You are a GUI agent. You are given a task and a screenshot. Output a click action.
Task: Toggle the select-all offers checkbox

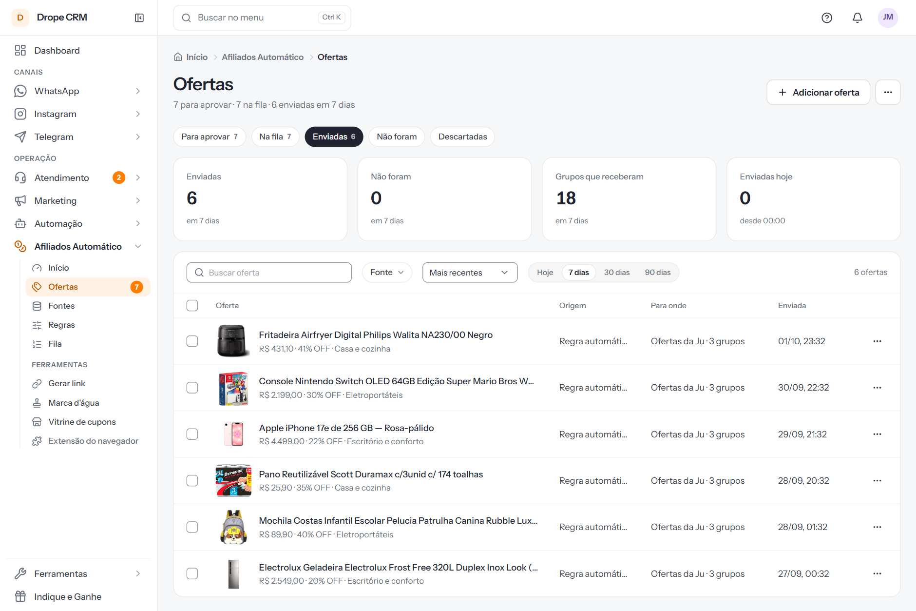192,306
